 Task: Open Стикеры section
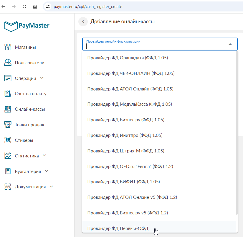pyautogui.click(x=24, y=140)
